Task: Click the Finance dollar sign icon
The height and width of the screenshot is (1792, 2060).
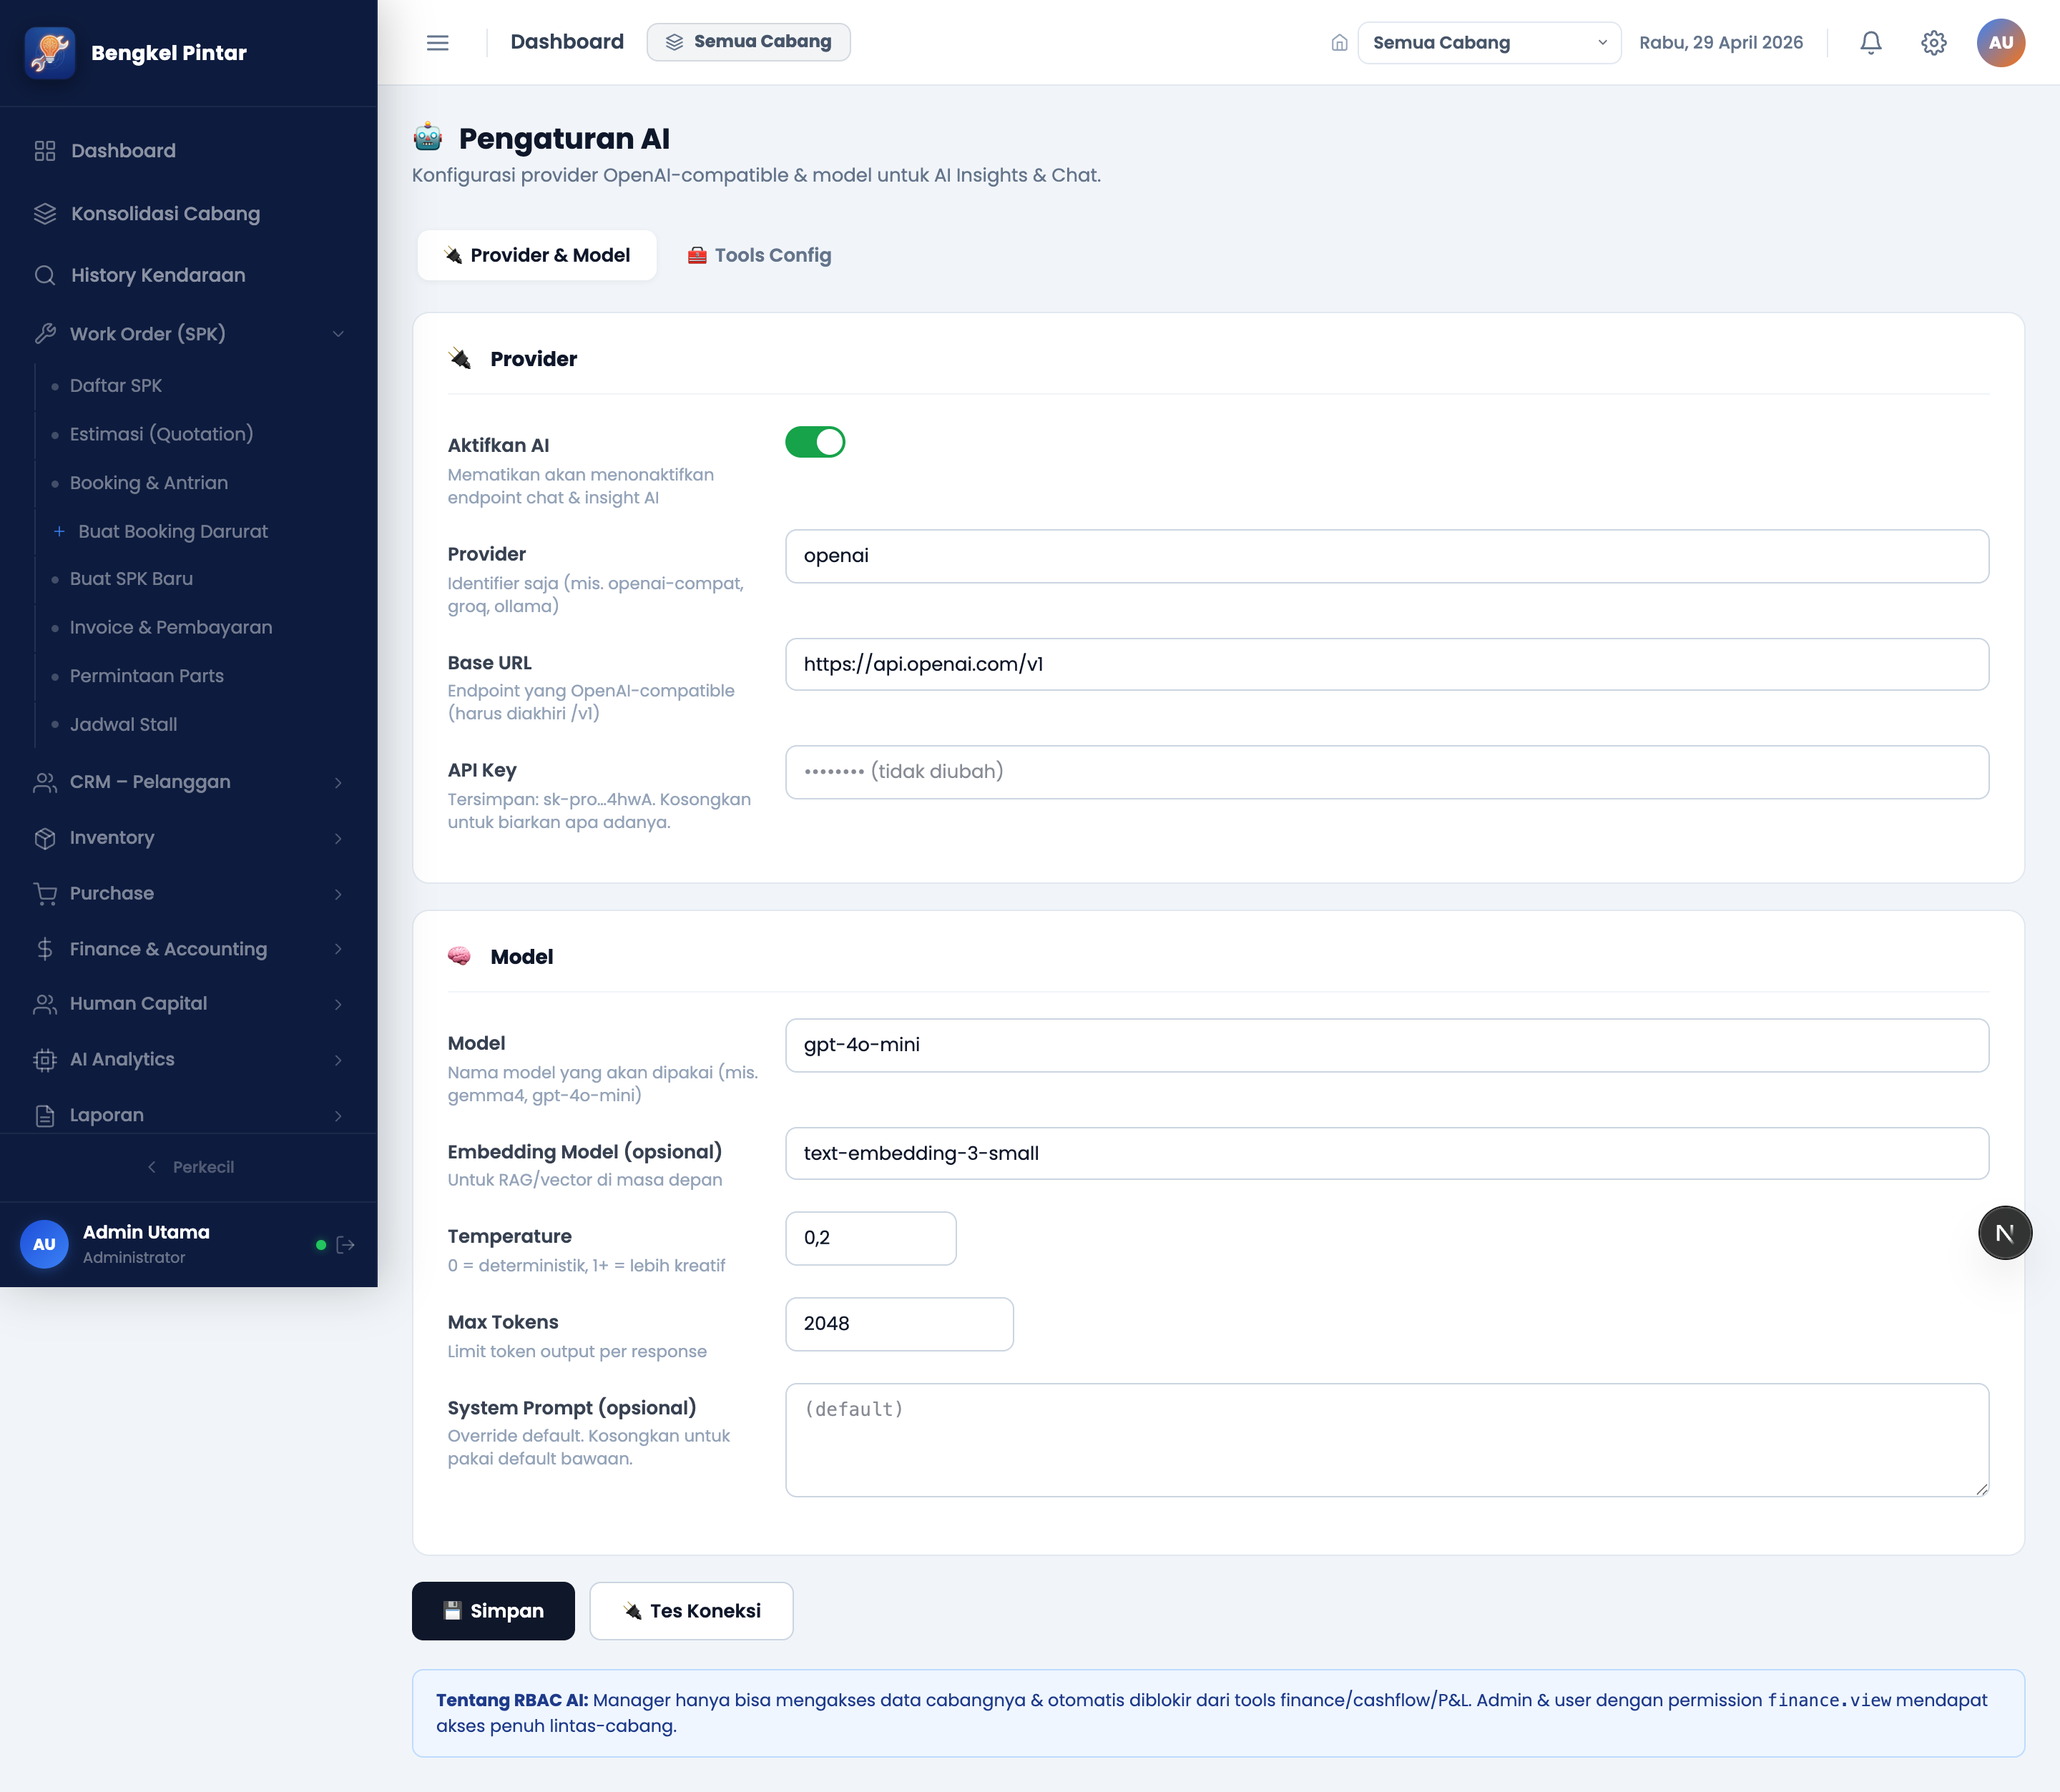Action: point(45,949)
